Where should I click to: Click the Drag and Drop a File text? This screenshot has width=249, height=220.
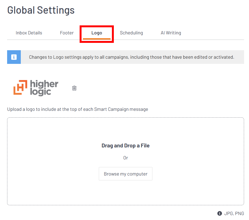coord(125,145)
